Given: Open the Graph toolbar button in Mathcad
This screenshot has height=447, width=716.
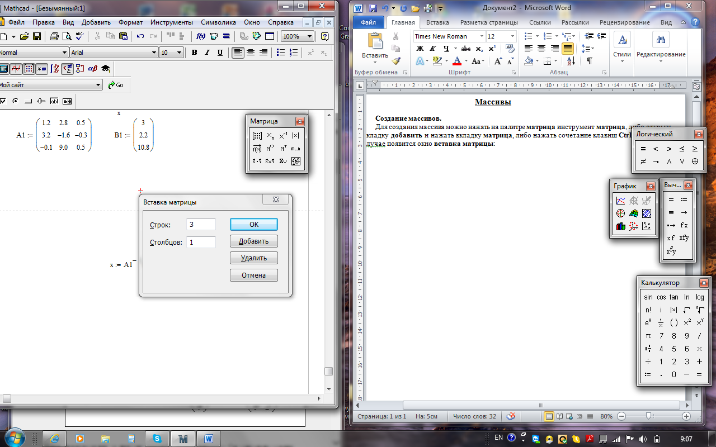Looking at the screenshot, I should pos(16,69).
